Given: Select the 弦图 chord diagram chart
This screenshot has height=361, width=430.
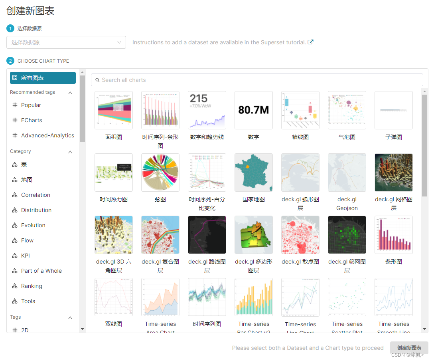Looking at the screenshot, I should pos(160,173).
